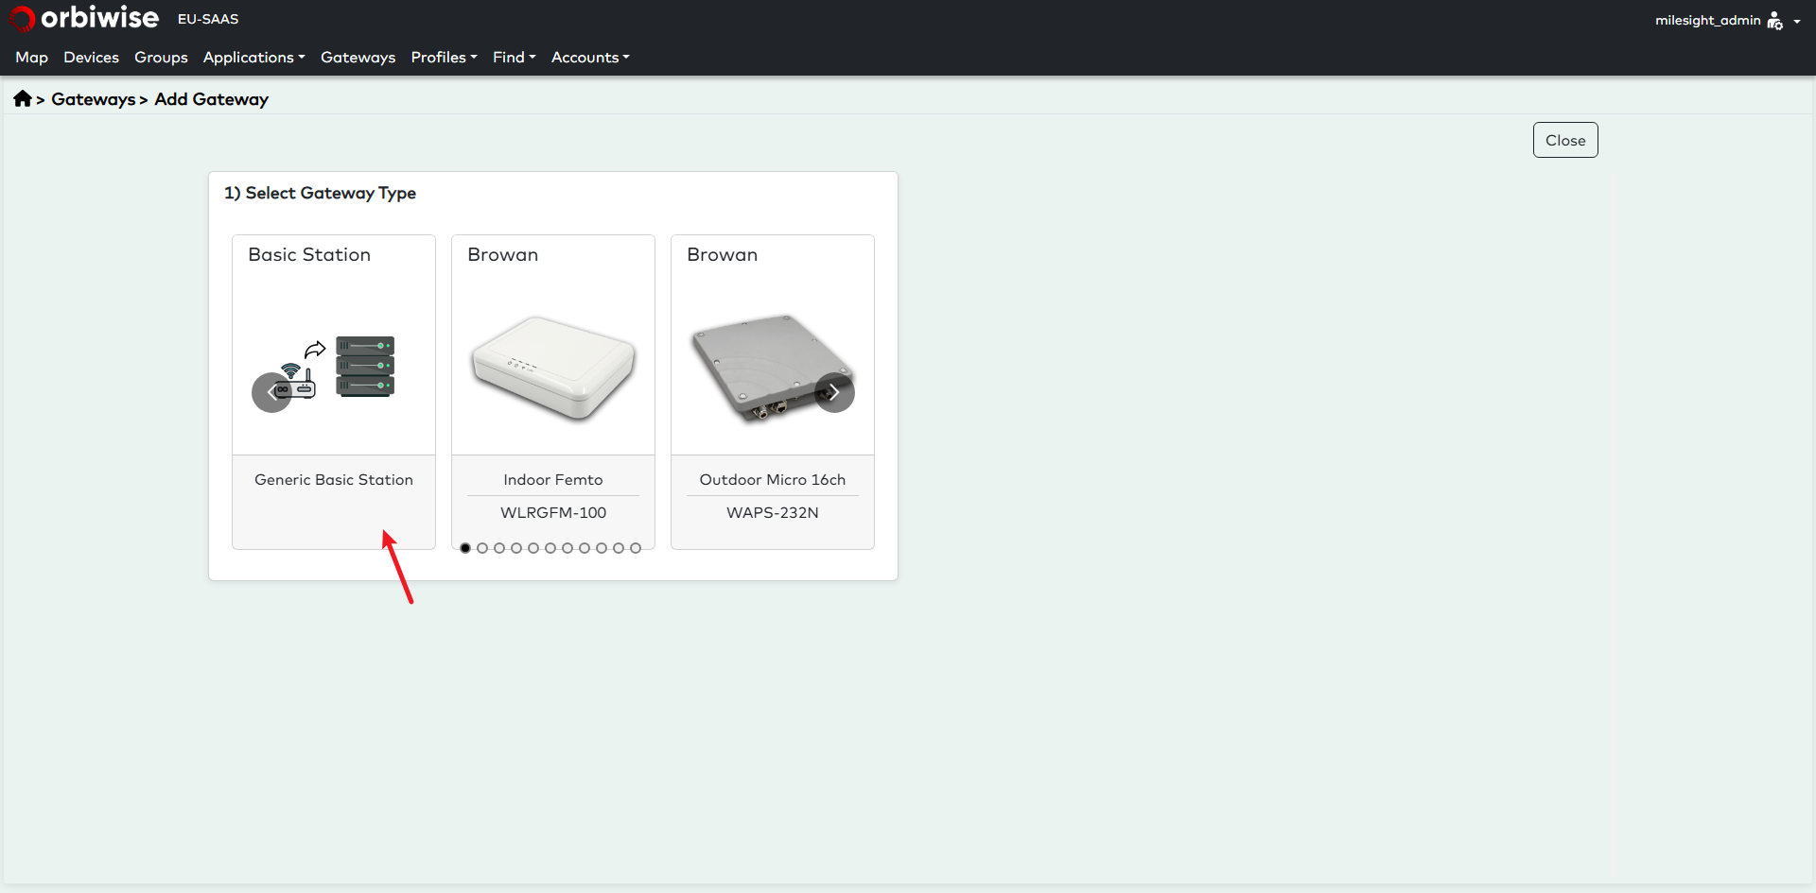Open the Gateways page from navbar
The image size is (1816, 893).
pos(358,58)
